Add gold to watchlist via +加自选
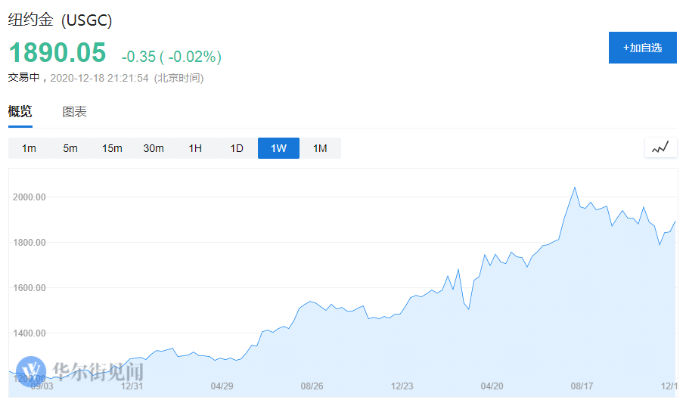This screenshot has height=406, width=686. (642, 48)
